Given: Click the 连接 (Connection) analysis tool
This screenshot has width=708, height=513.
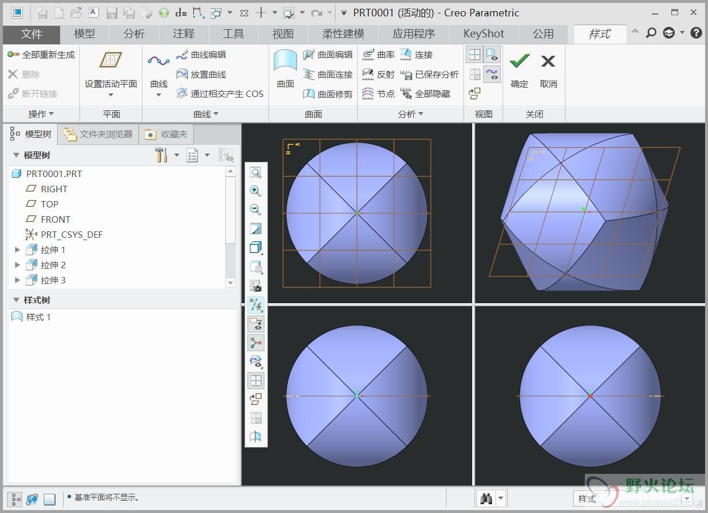Looking at the screenshot, I should 417,54.
